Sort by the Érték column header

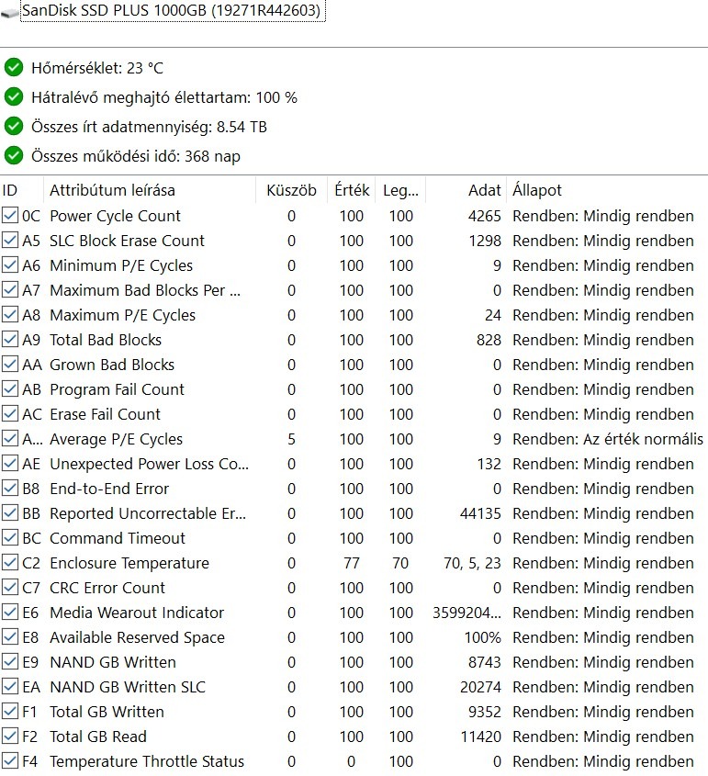pyautogui.click(x=352, y=190)
